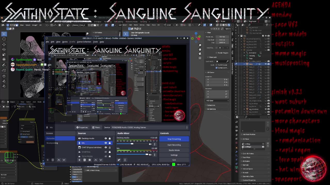The height and width of the screenshot is (185, 330).
Task: Toggle the lock on CHAT (Popout window) source
Action: point(110,147)
